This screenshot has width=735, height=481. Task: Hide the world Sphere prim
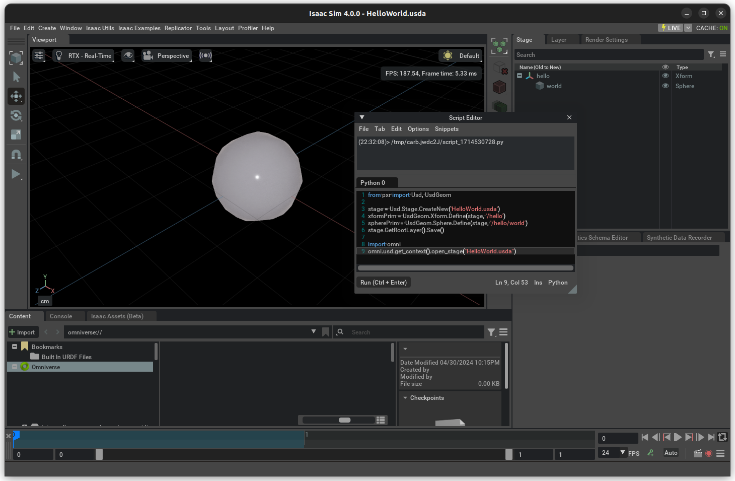pyautogui.click(x=665, y=86)
